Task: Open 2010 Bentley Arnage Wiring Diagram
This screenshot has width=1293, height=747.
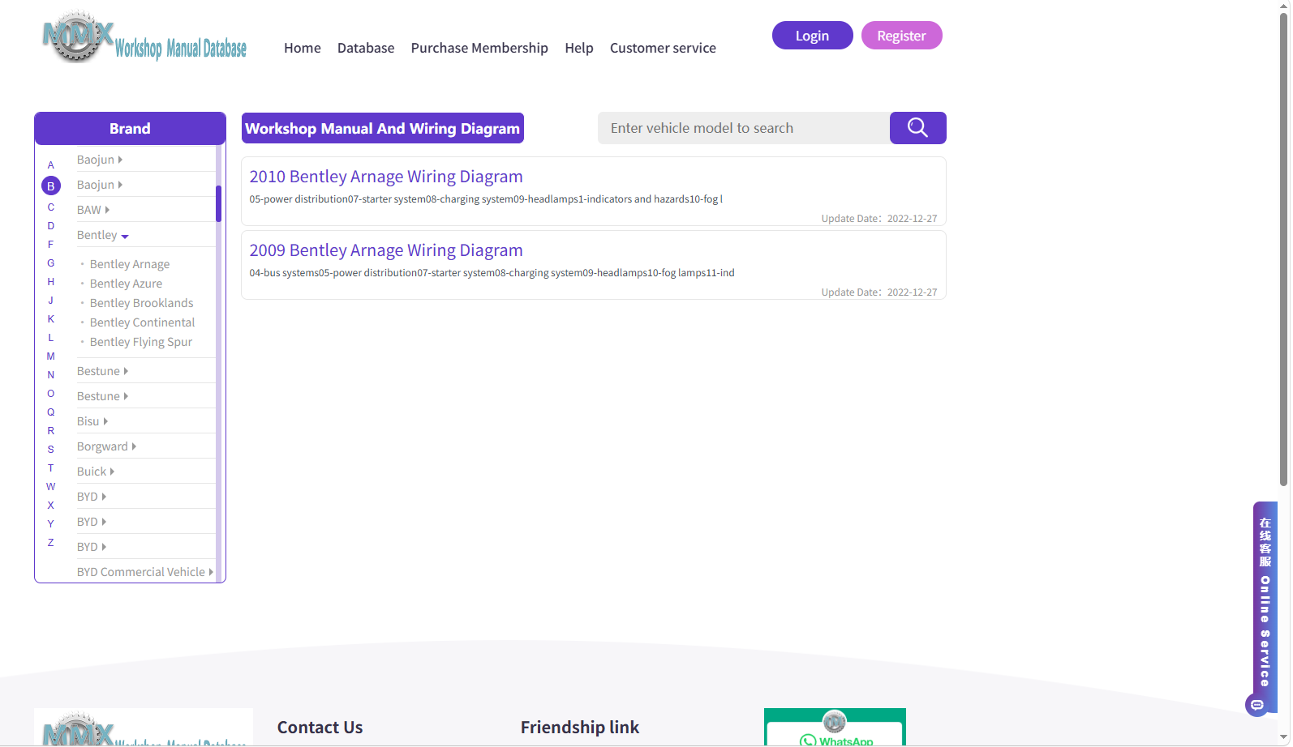Action: 386,177
